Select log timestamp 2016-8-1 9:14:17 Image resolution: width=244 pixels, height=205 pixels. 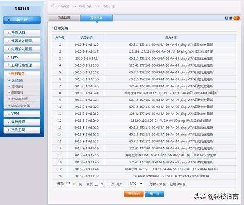click(x=87, y=51)
